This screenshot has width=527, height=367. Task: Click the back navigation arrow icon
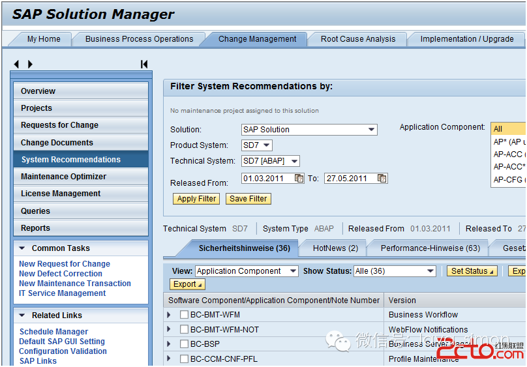[16, 64]
